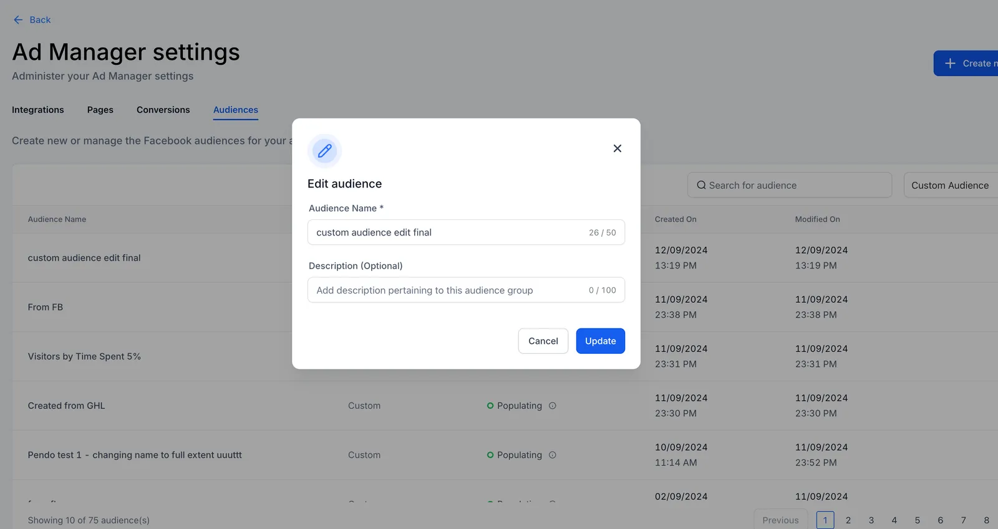Viewport: 998px width, 529px height.
Task: Go to page 3
Action: tap(871, 520)
